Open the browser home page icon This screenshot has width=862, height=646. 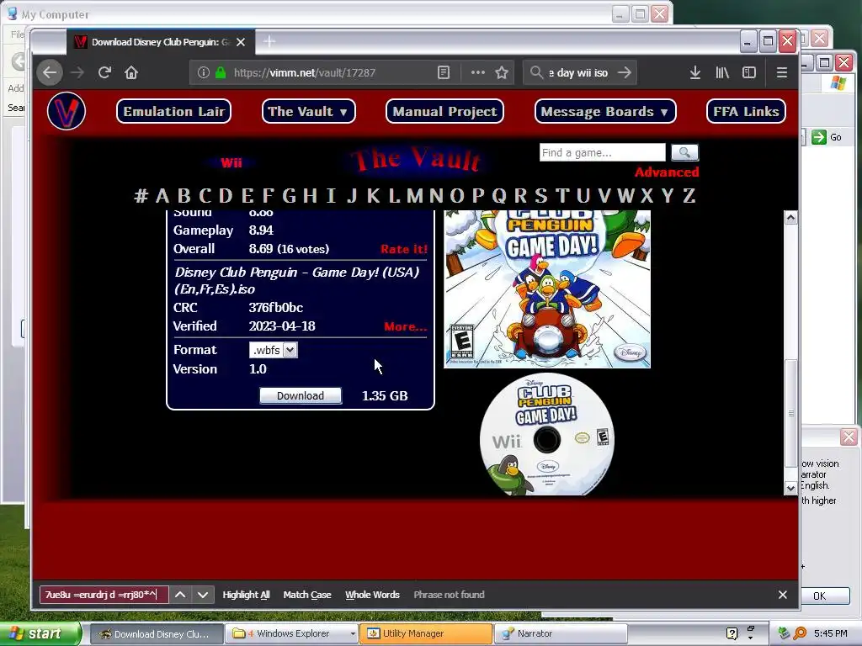coord(130,72)
